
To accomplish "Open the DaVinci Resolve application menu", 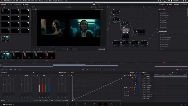I will [8, 1].
